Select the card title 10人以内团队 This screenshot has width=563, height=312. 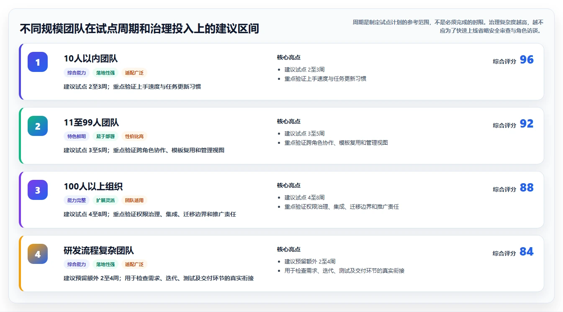pyautogui.click(x=90, y=59)
